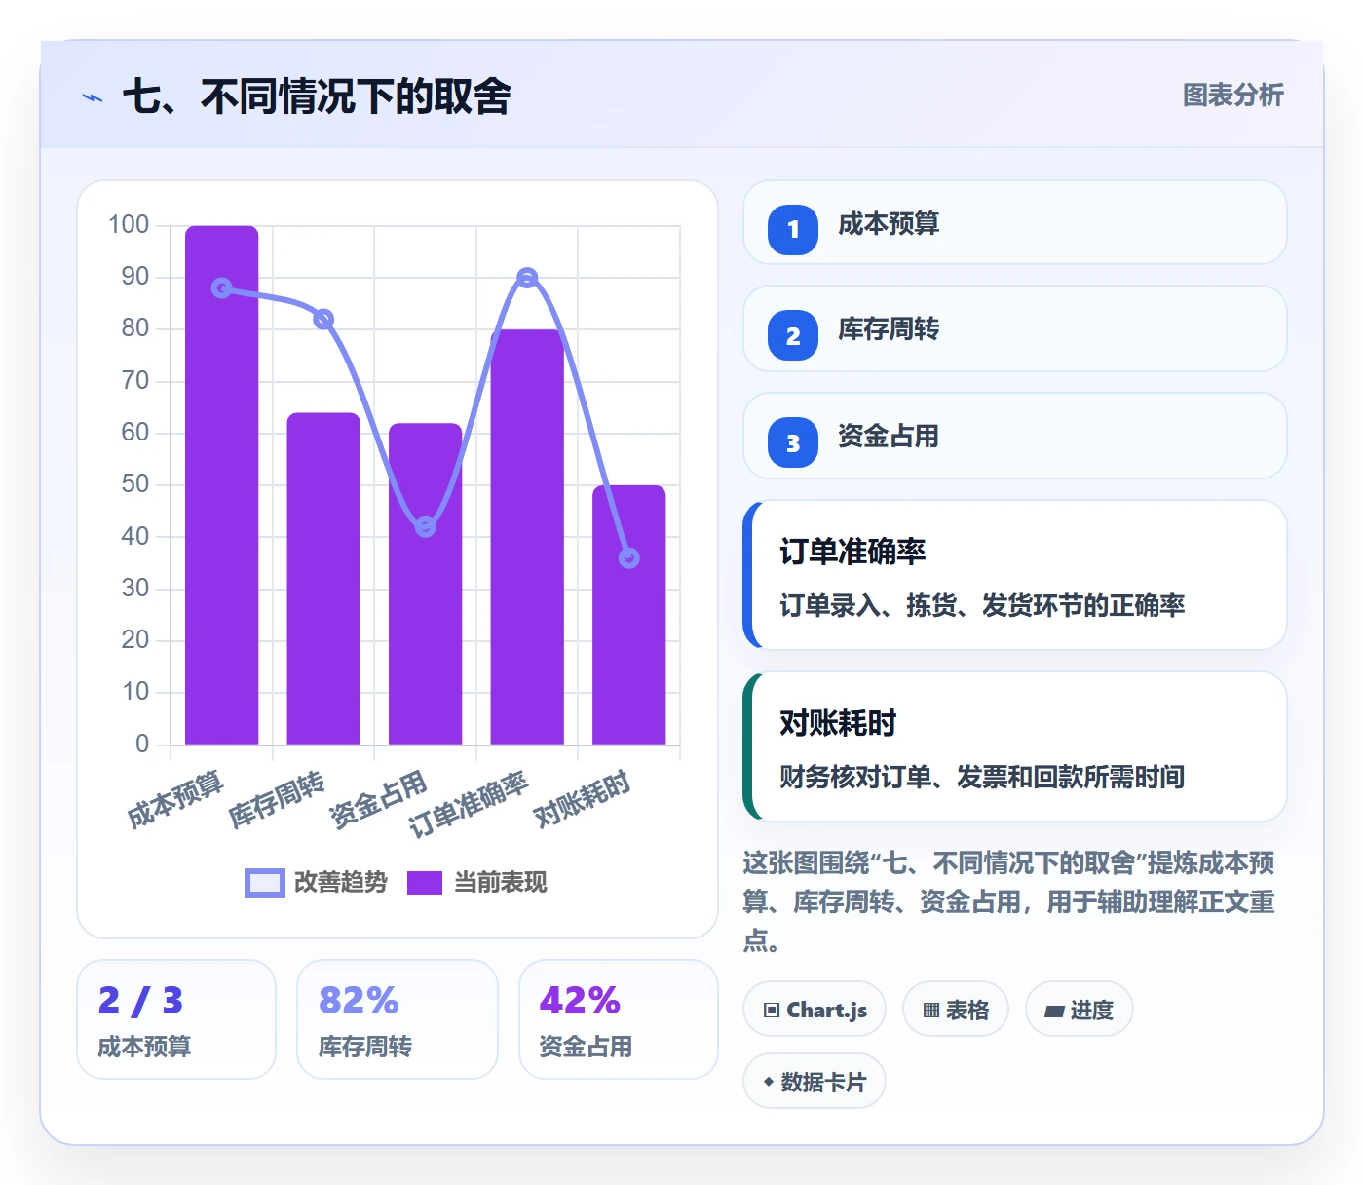Click the trend line point above 订单准确率
This screenshot has width=1364, height=1185.
tap(527, 278)
